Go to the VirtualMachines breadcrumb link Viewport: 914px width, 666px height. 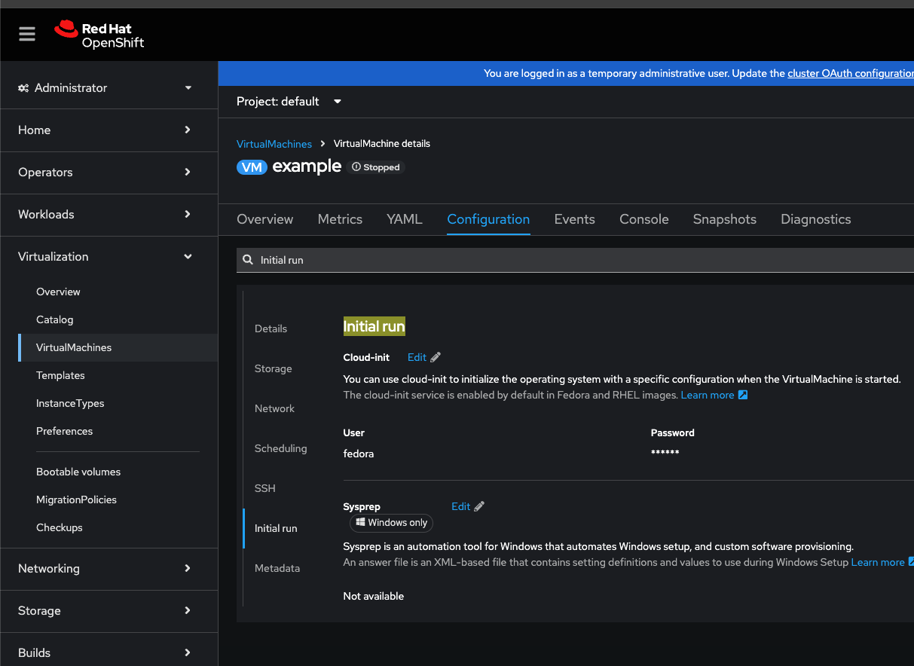[274, 144]
